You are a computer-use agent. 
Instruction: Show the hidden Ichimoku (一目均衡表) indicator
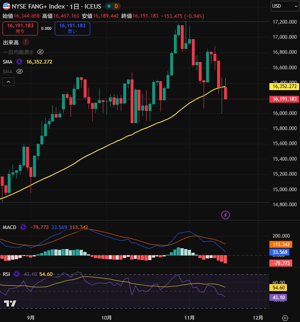click(40, 52)
